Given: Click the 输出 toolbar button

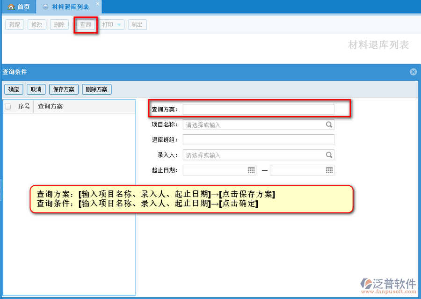Looking at the screenshot, I should point(137,25).
